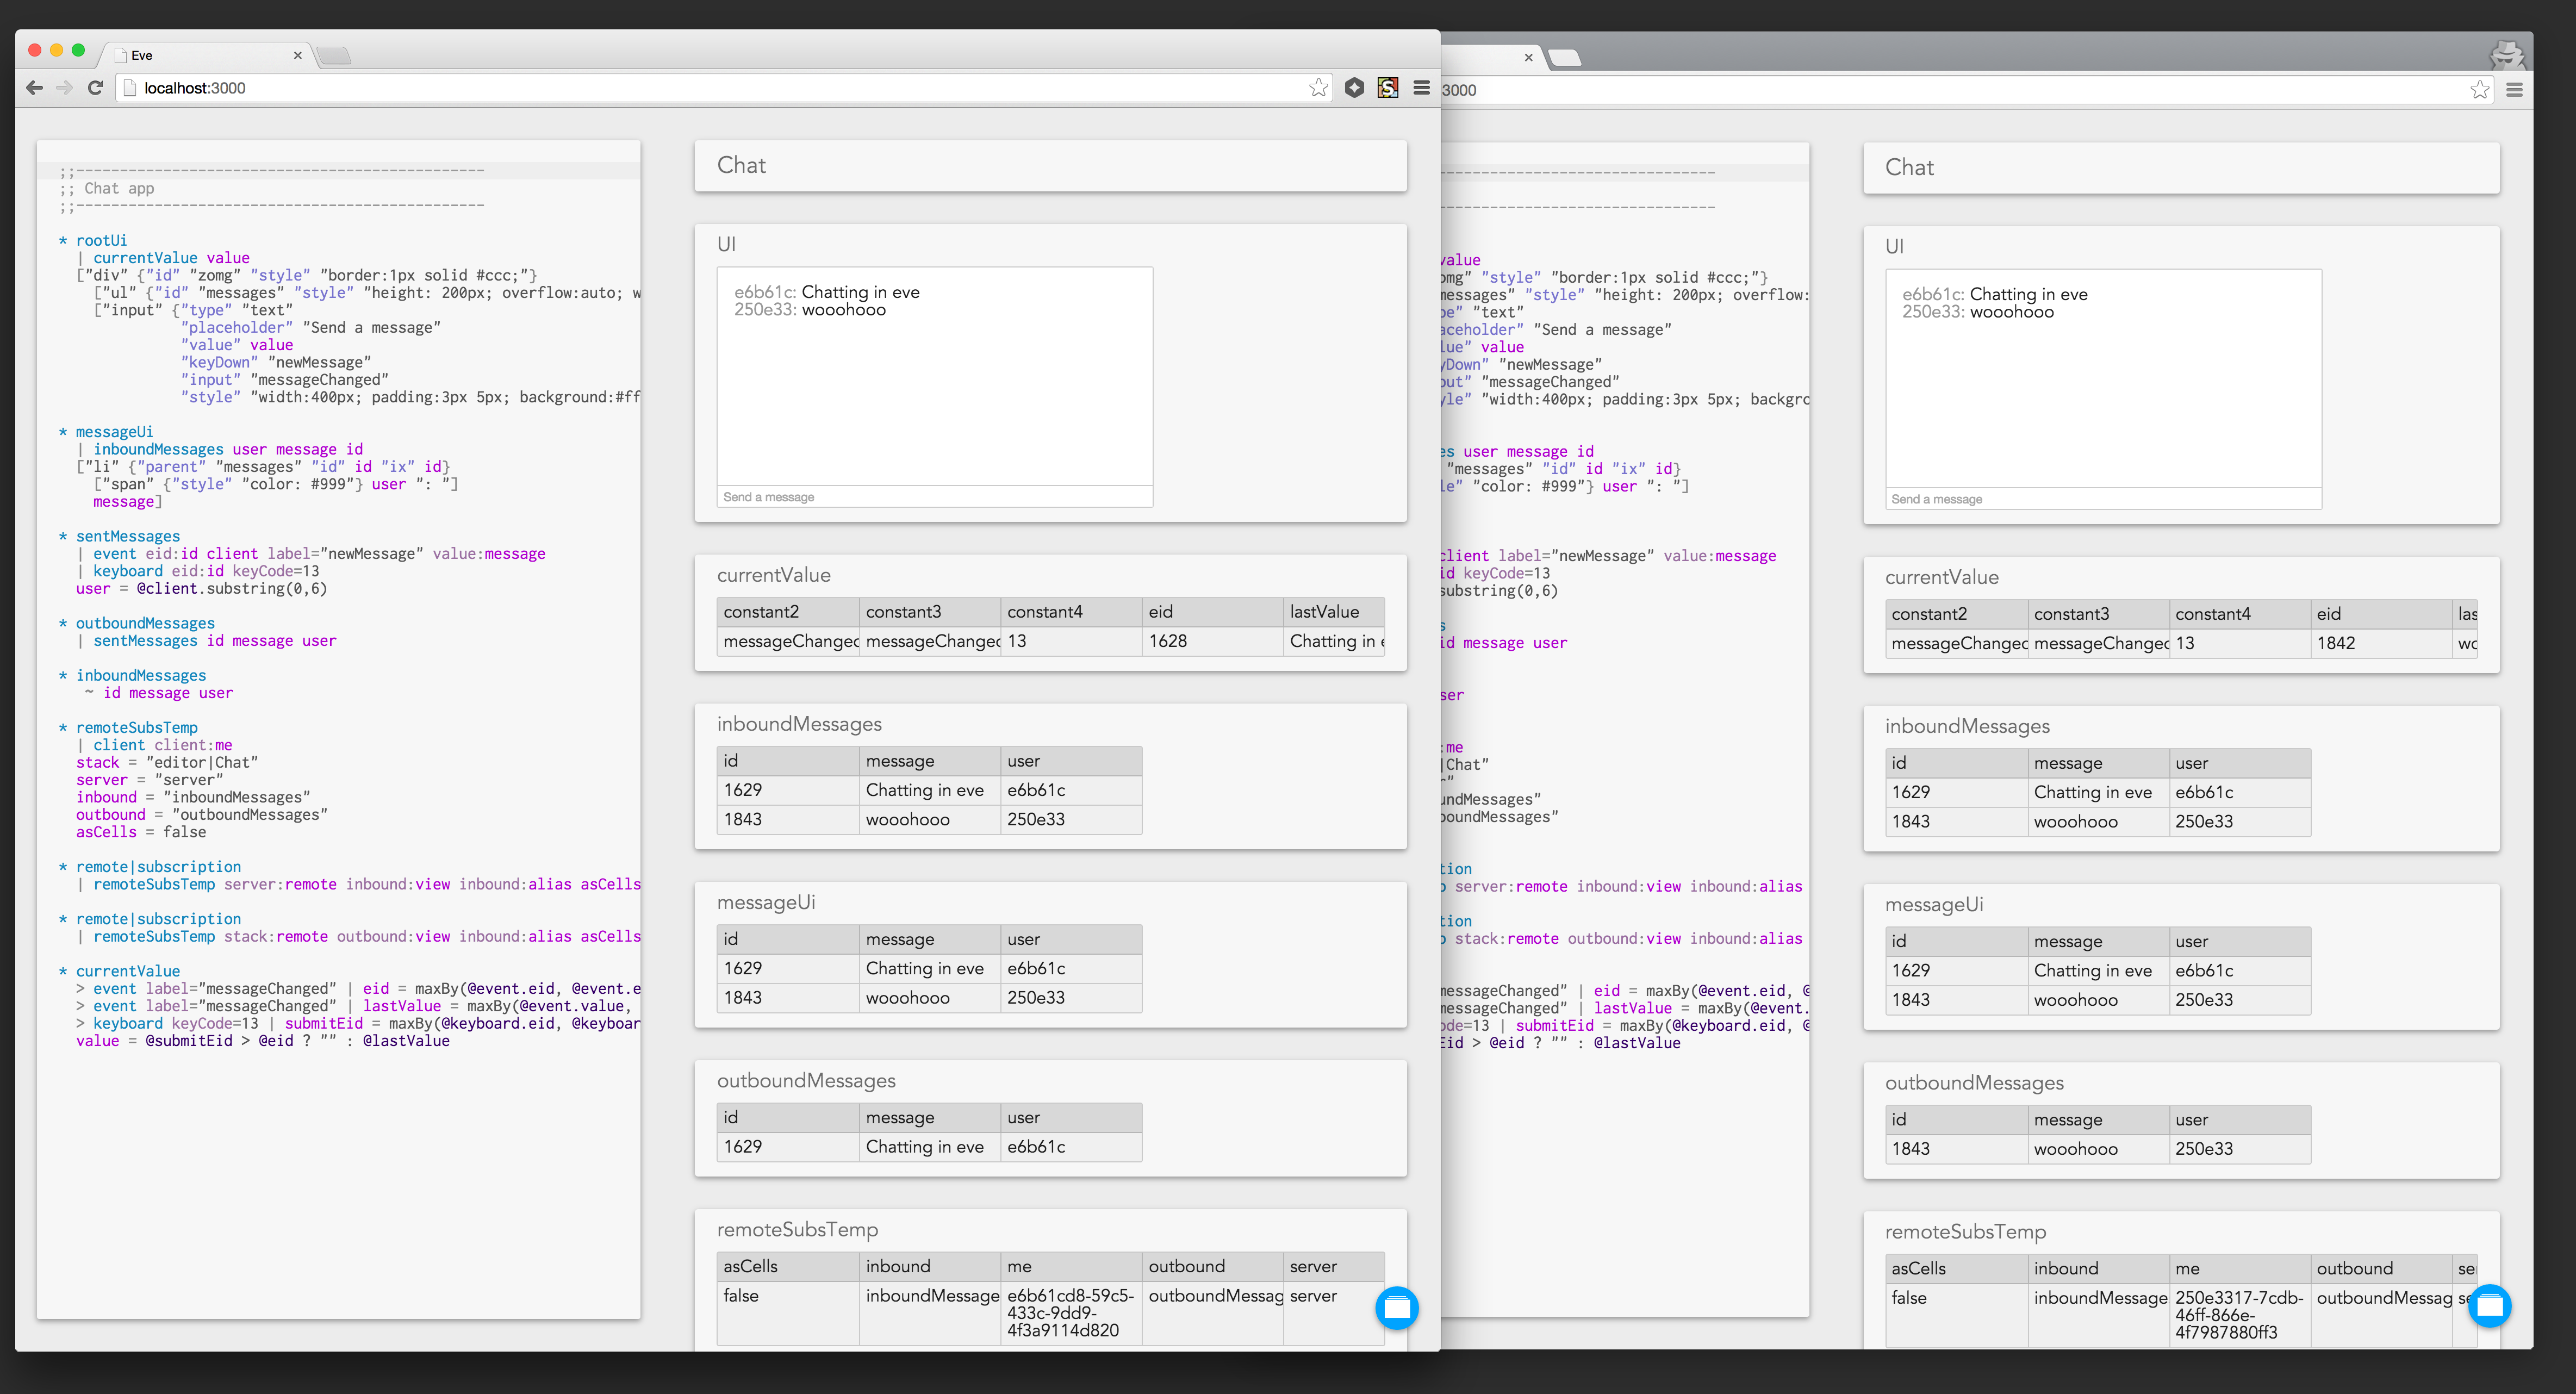
Task: Close the Eve tab
Action: 297,56
